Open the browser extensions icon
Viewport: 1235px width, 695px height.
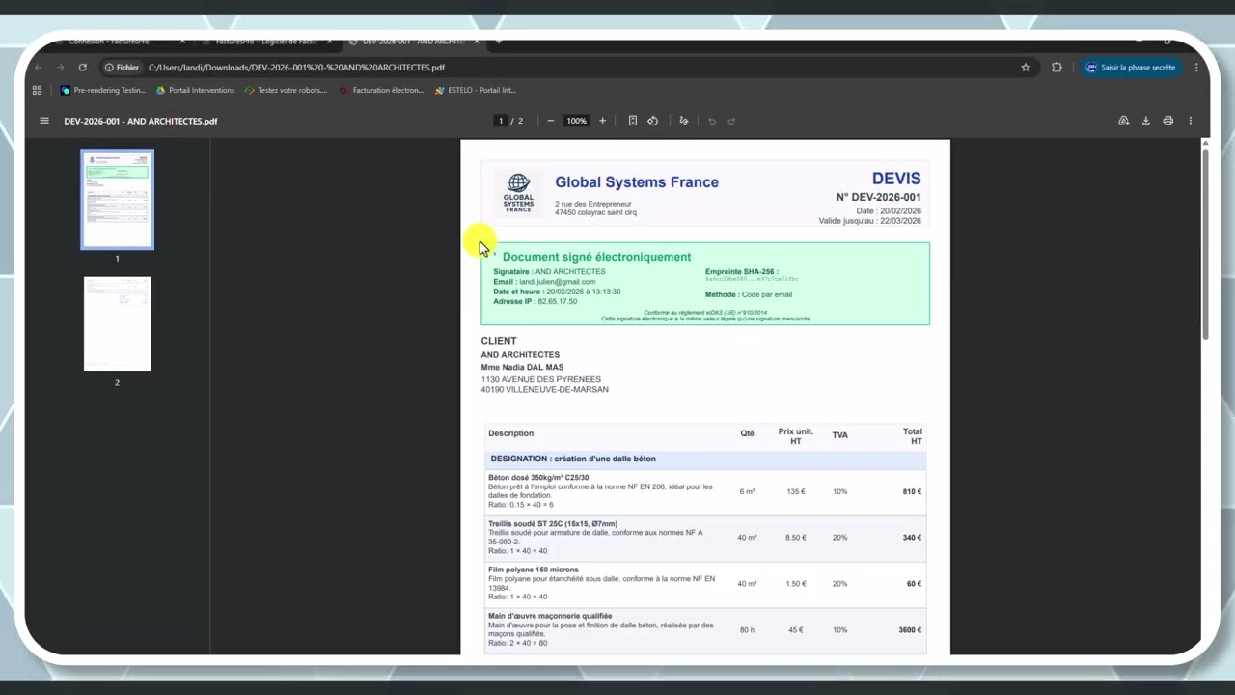click(x=1057, y=68)
